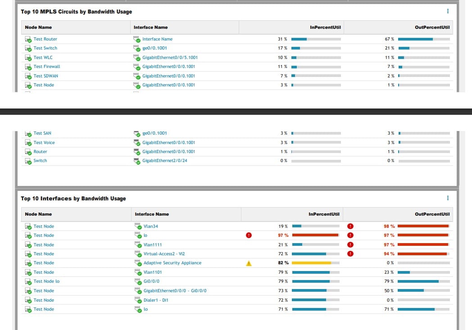Image resolution: width=472 pixels, height=330 pixels.
Task: Open the Gi0/0/0 interface link
Action: (x=151, y=281)
